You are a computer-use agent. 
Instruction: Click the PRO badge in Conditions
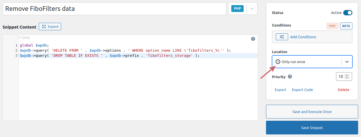pos(332,26)
